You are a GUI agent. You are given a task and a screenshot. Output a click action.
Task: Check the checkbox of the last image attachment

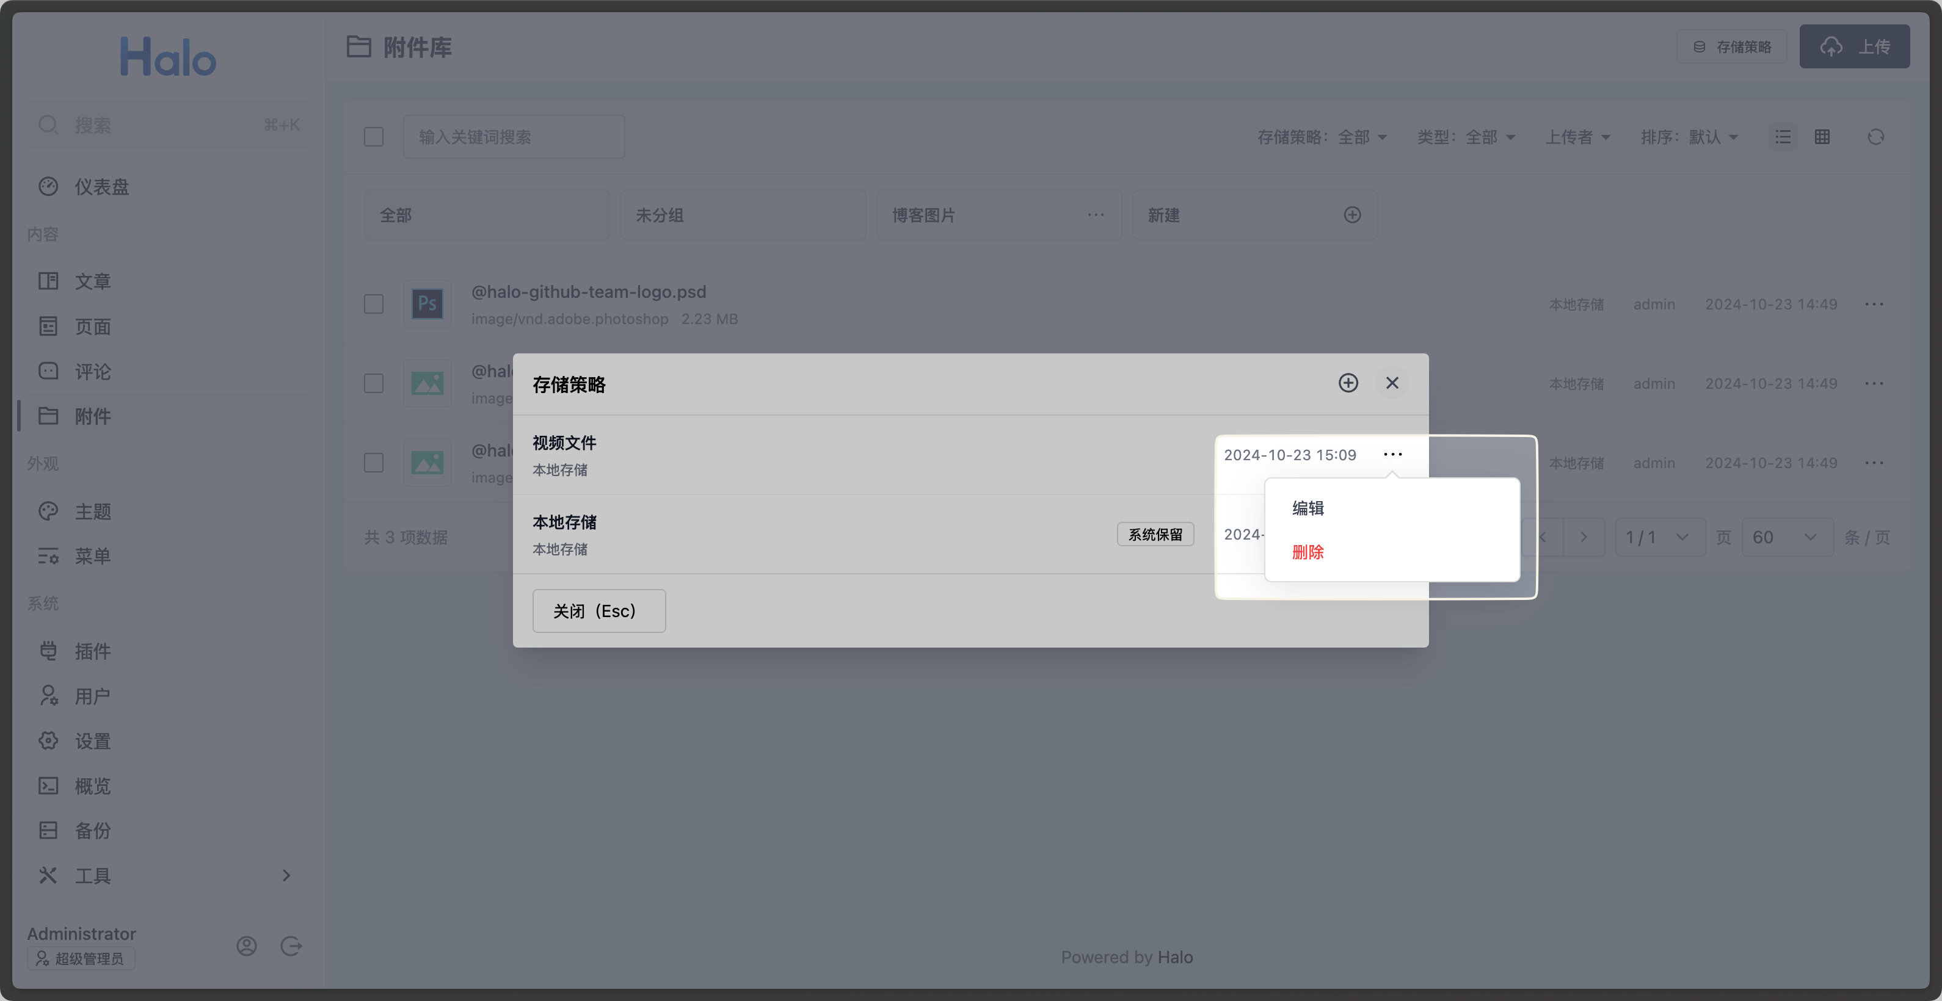pyautogui.click(x=374, y=463)
